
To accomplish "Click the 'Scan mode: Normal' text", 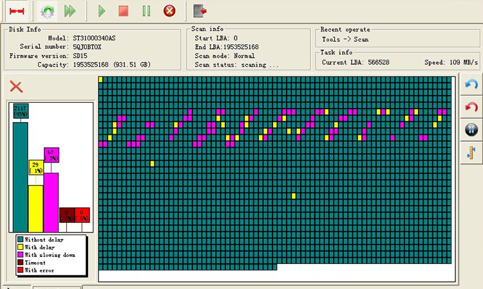I will click(225, 56).
